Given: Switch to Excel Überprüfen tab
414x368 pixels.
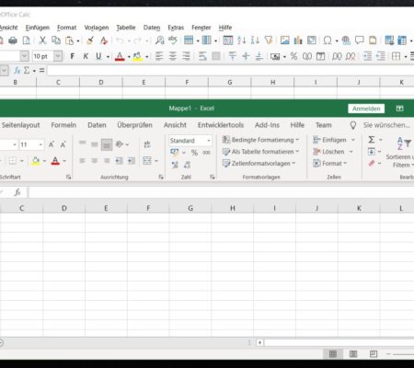Looking at the screenshot, I should [x=134, y=125].
